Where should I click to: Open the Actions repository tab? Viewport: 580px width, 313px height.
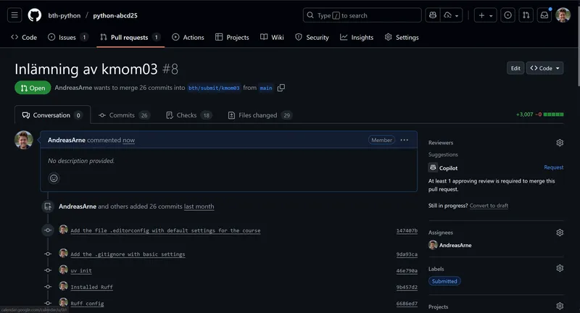pos(188,37)
